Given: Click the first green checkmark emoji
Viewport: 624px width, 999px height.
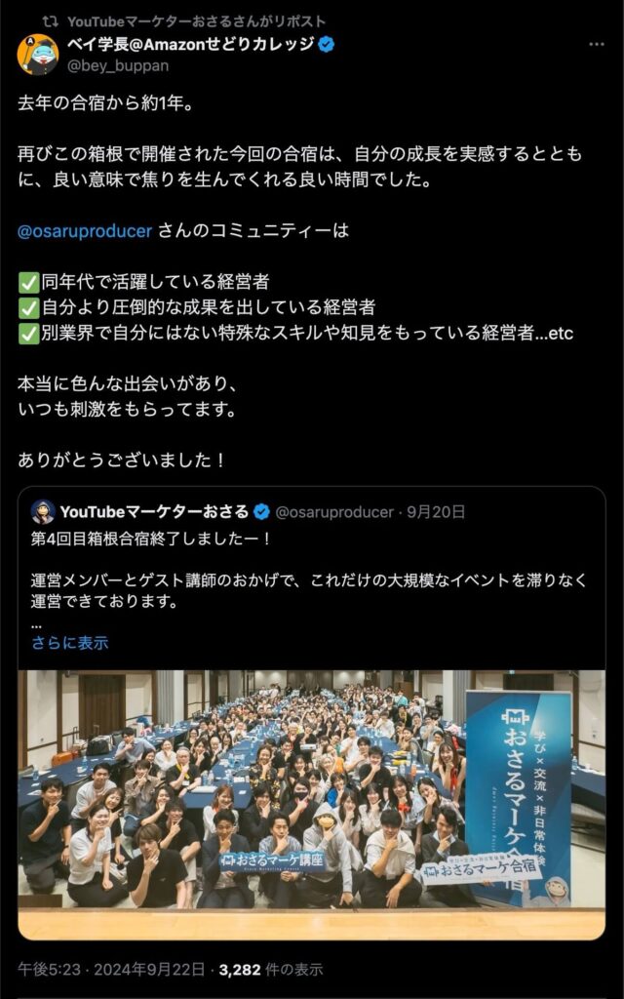Looking at the screenshot, I should (28, 282).
